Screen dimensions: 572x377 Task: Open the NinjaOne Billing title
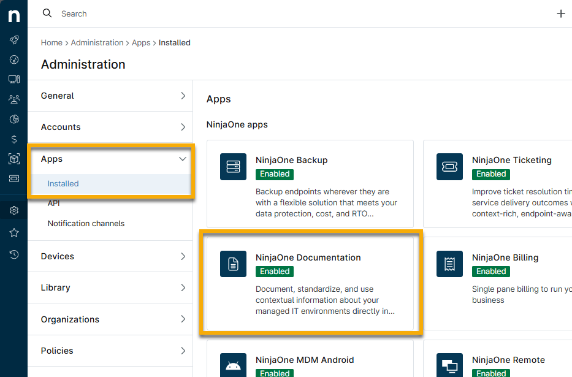click(x=505, y=257)
